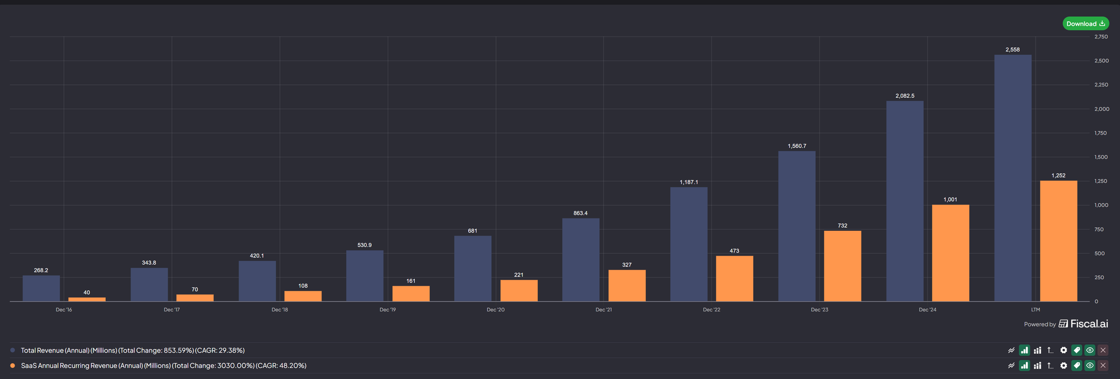The image size is (1120, 379).
Task: Remove Total Revenue series with X button
Action: click(1103, 350)
